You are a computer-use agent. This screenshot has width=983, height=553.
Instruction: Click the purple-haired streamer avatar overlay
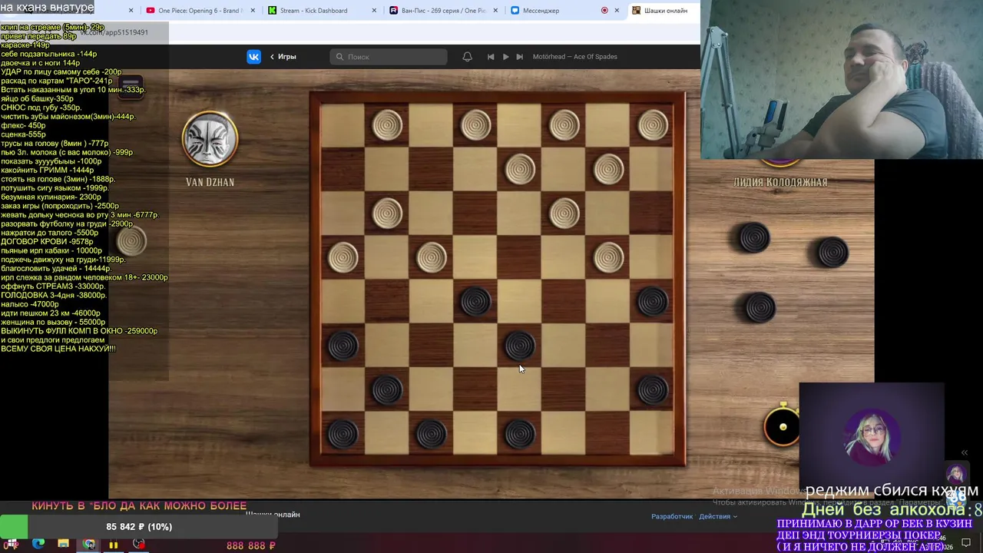pos(872,435)
